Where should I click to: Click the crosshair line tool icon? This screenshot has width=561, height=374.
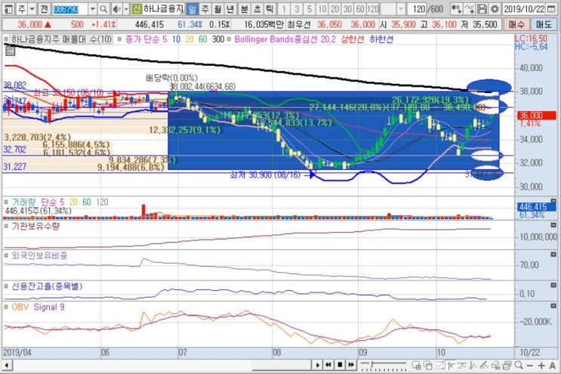point(451,365)
